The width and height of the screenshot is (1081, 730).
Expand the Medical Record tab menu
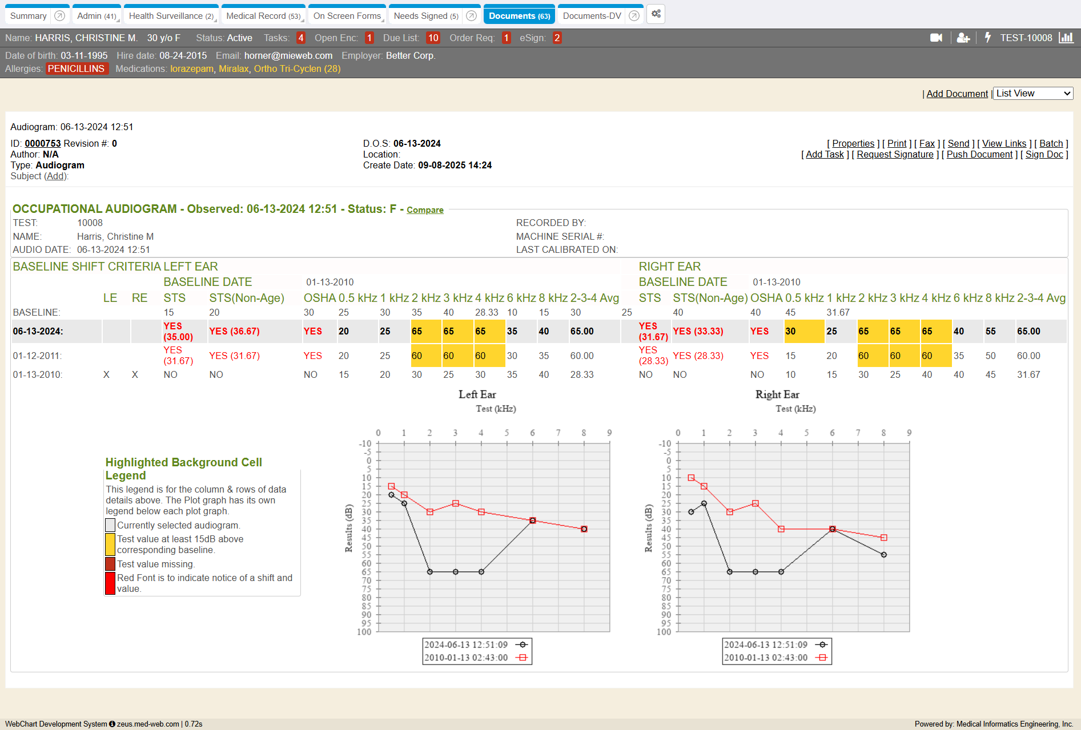click(x=302, y=20)
